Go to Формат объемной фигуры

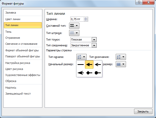click(23, 51)
